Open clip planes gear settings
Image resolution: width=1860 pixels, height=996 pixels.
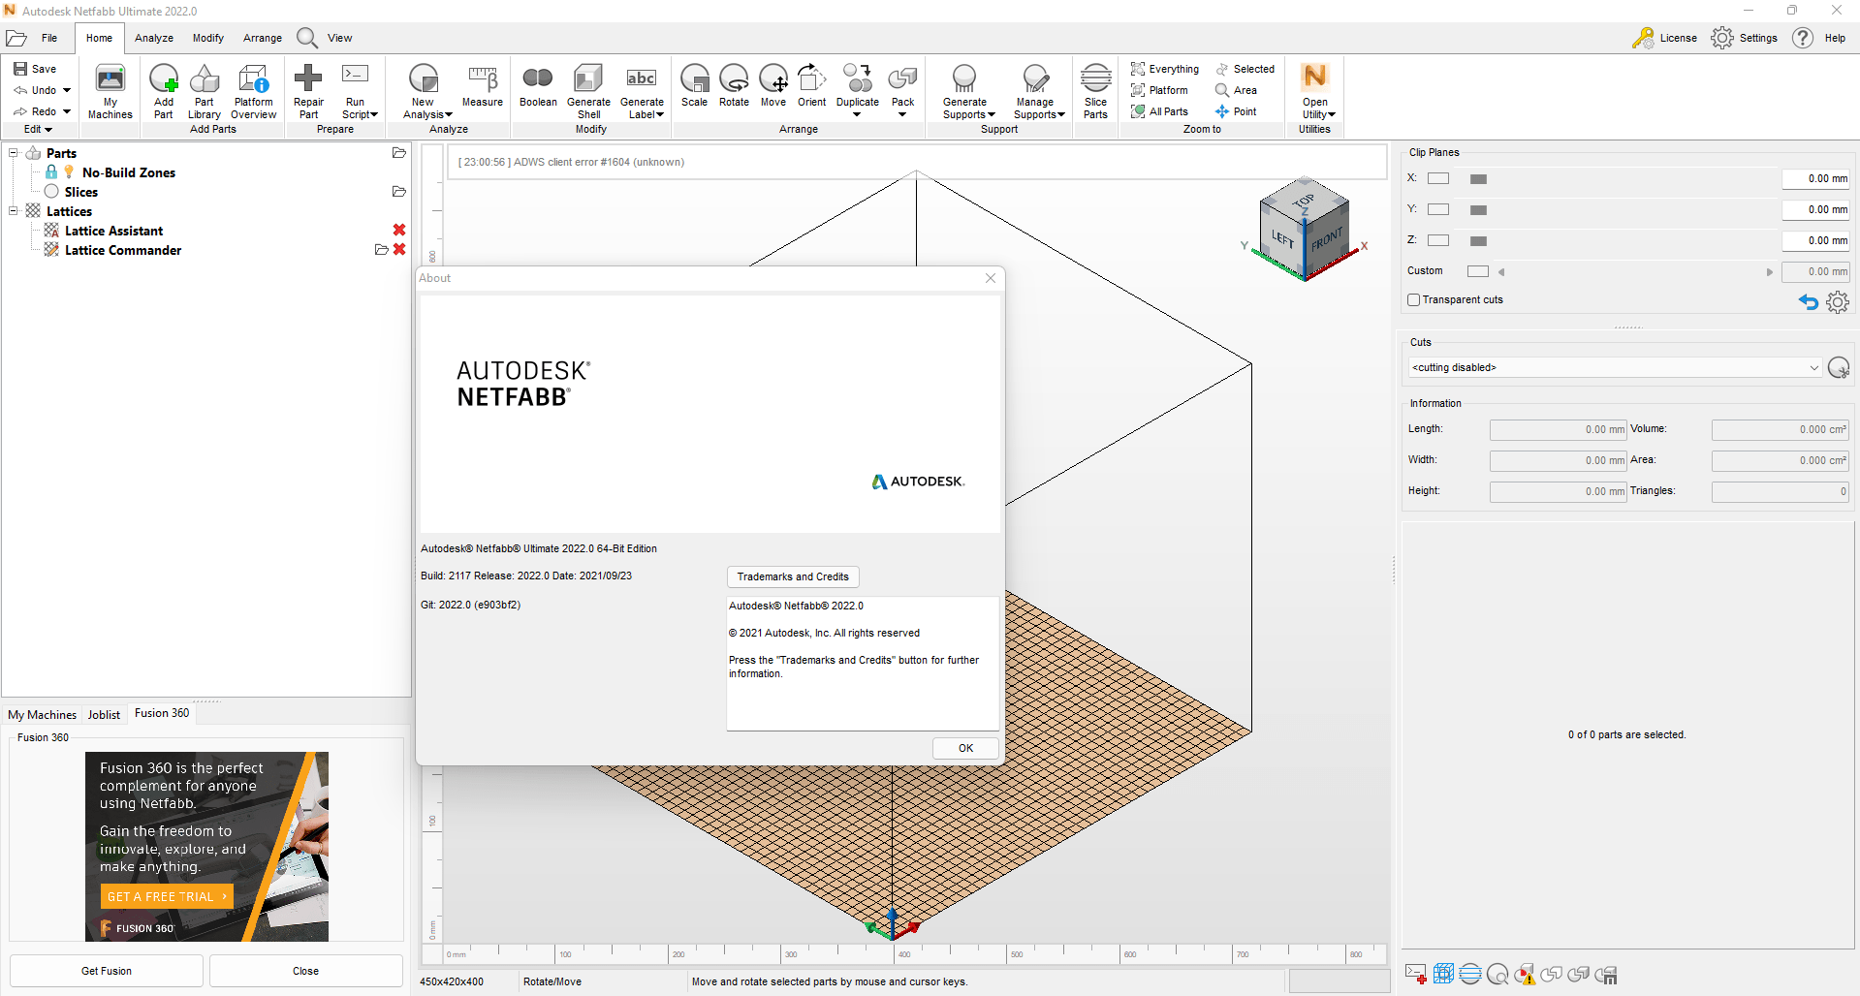1838,302
